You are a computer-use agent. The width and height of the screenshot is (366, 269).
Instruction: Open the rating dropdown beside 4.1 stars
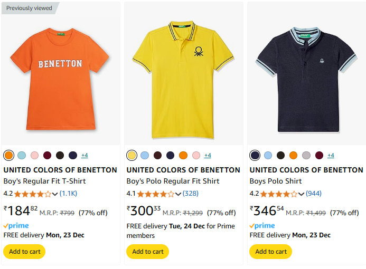pyautogui.click(x=178, y=194)
